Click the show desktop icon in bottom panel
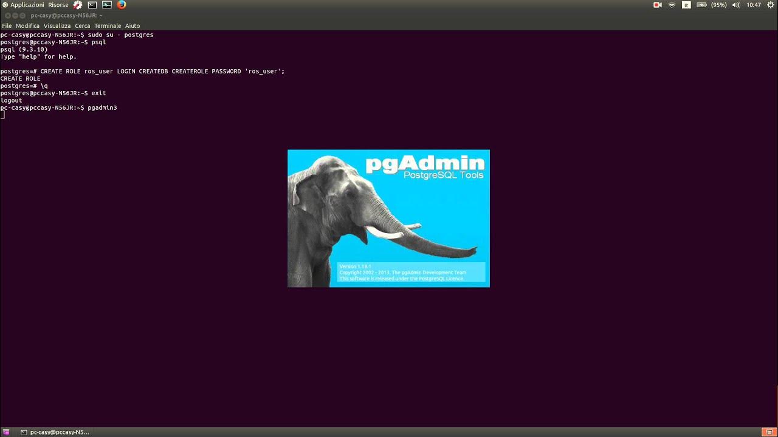The height and width of the screenshot is (437, 778). click(x=6, y=432)
